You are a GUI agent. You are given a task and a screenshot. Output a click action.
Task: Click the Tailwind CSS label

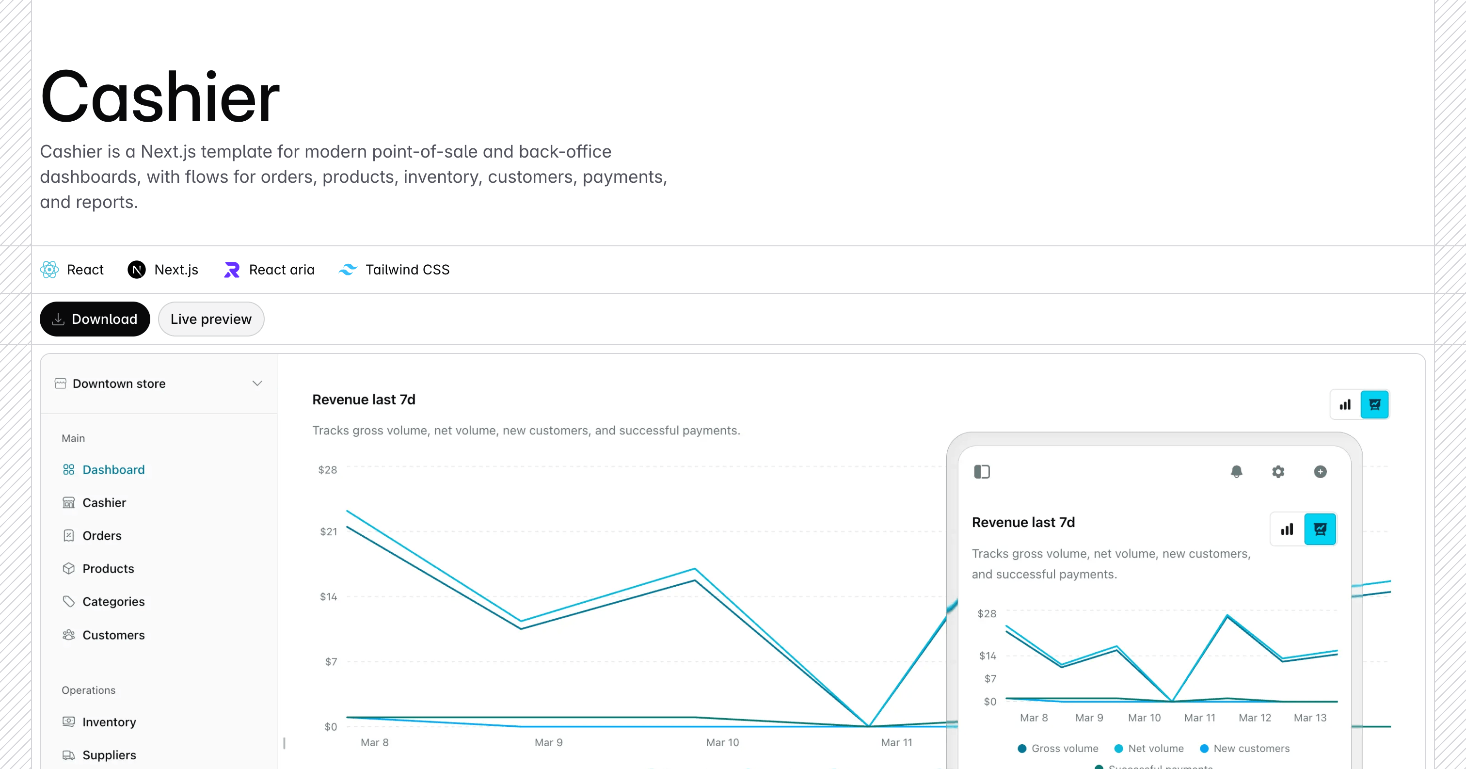[x=408, y=269]
